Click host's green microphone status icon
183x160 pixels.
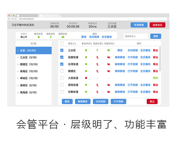[51, 37]
